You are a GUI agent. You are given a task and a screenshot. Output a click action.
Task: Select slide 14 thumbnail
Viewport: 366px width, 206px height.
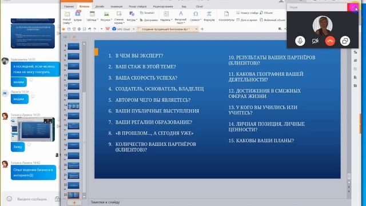74,106
